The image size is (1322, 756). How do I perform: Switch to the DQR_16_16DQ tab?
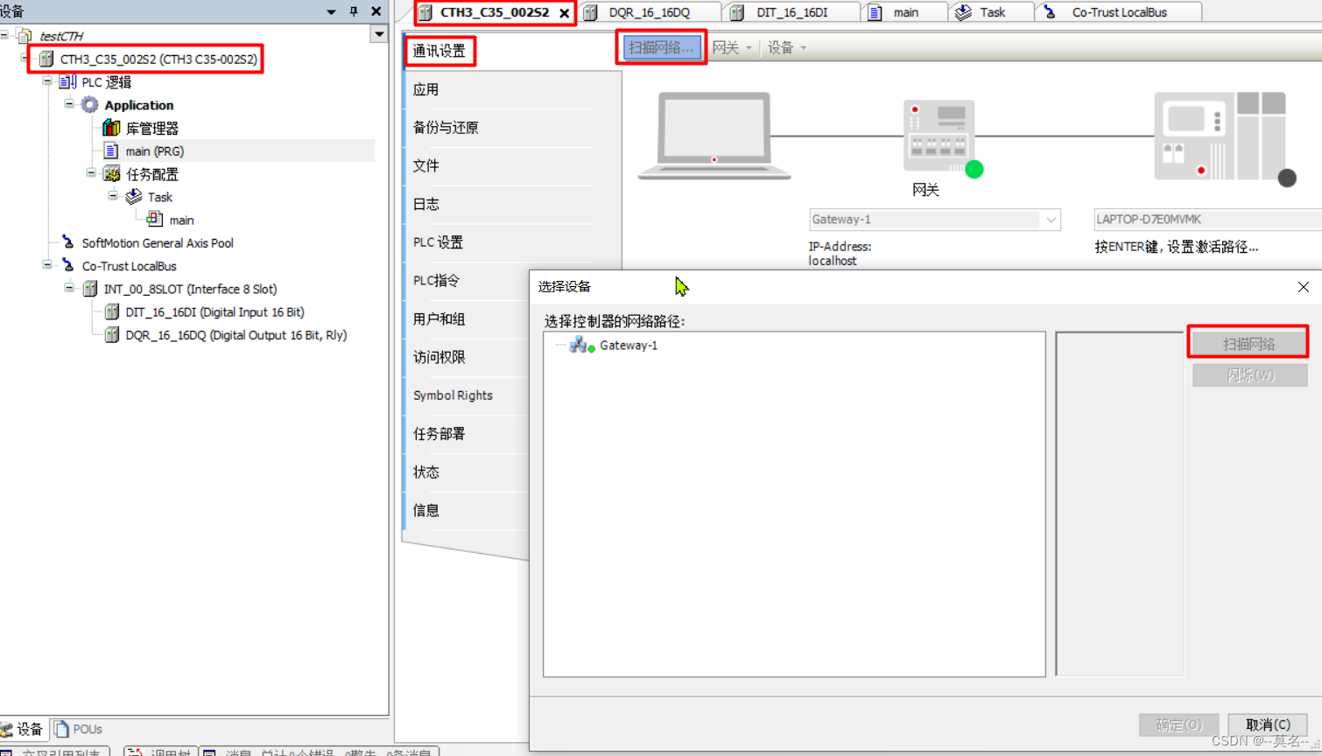[650, 11]
